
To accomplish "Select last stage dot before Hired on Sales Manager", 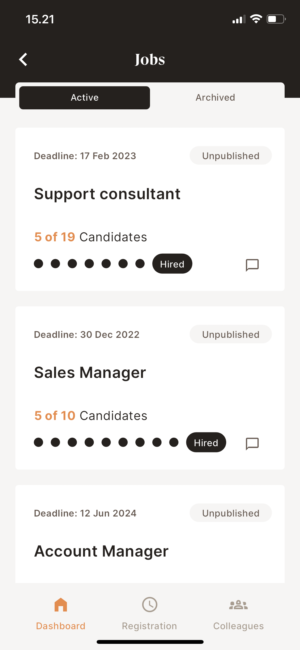I will click(174, 442).
